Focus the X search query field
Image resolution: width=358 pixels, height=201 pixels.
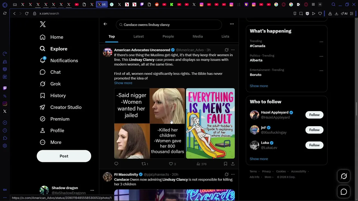pyautogui.click(x=169, y=25)
